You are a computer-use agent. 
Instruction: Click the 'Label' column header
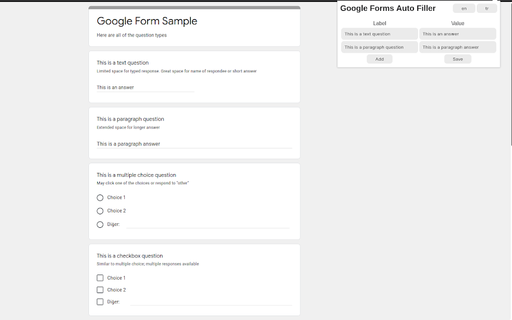(380, 24)
